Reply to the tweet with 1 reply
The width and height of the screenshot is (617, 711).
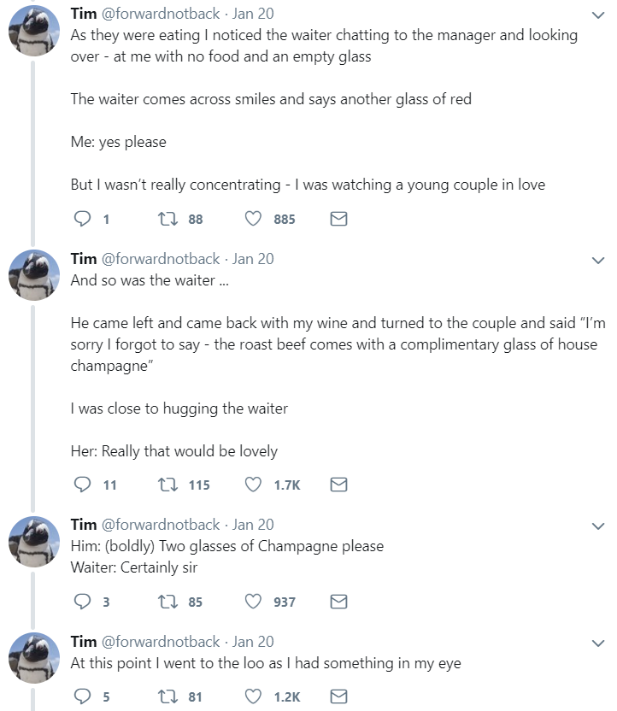83,219
